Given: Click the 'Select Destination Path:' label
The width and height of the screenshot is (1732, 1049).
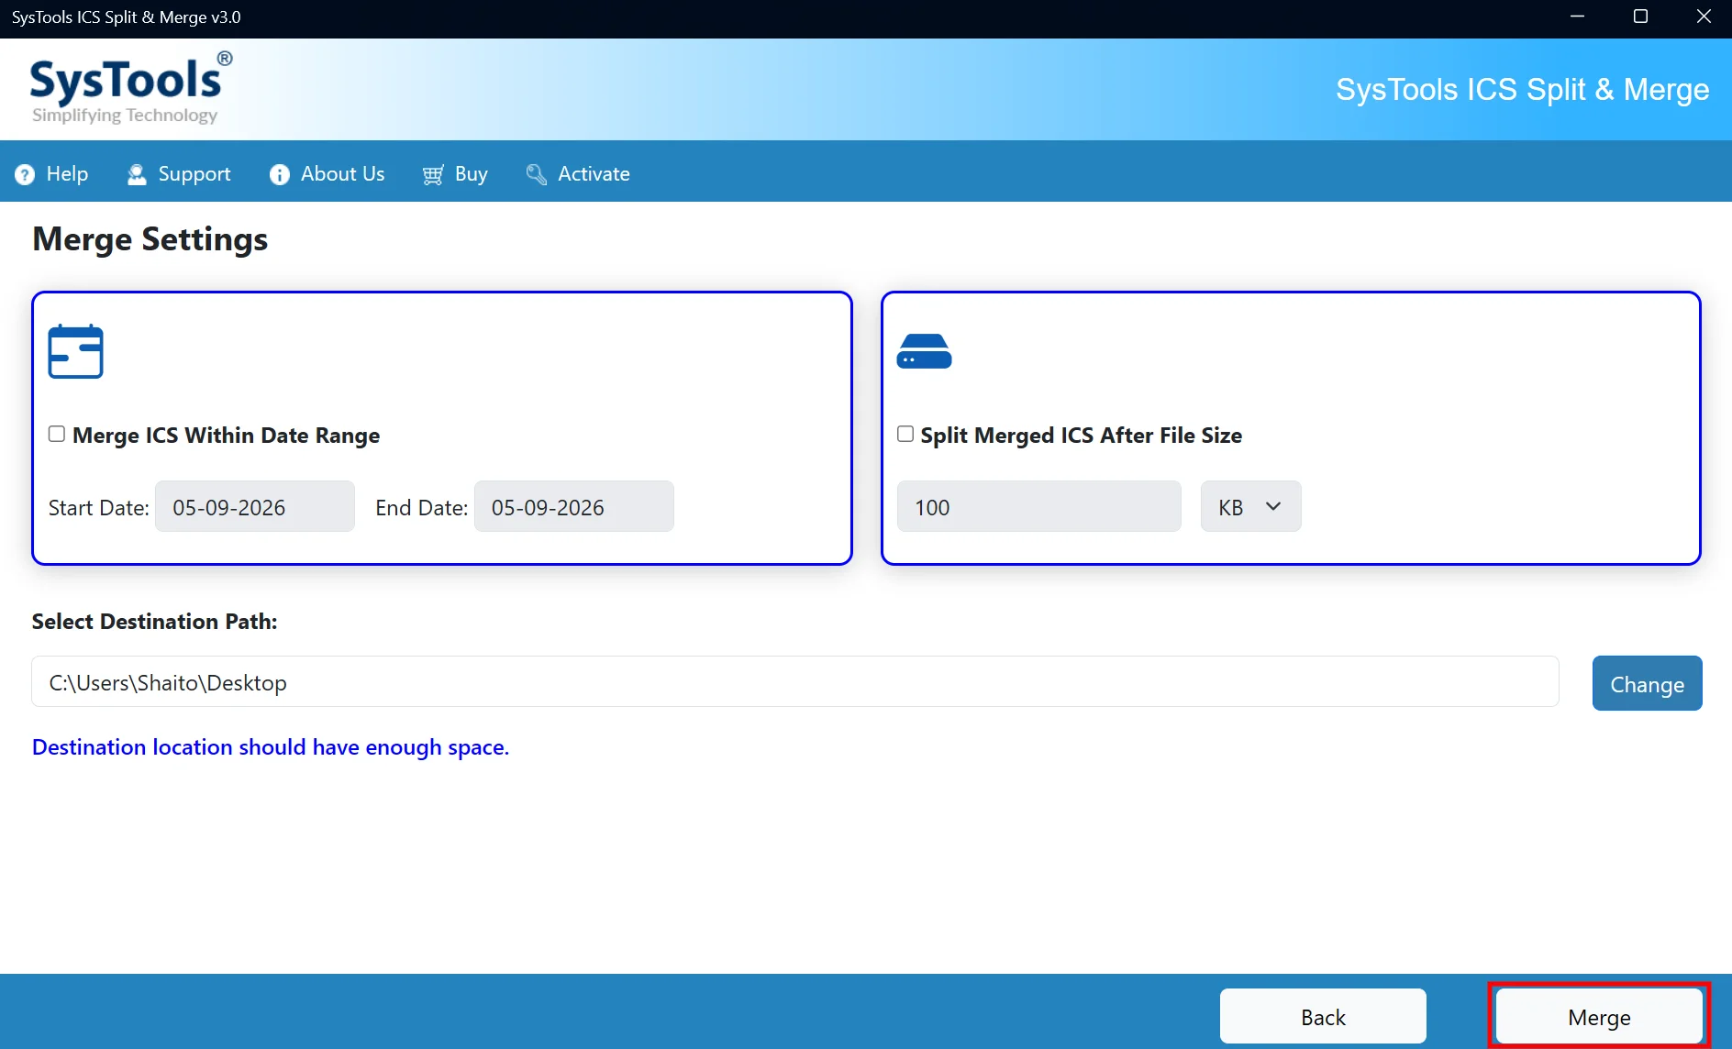Looking at the screenshot, I should [155, 622].
